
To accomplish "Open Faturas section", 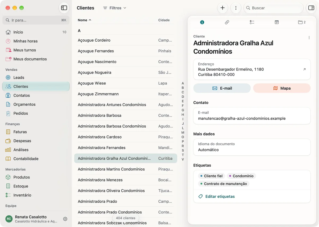I will coord(36,132).
